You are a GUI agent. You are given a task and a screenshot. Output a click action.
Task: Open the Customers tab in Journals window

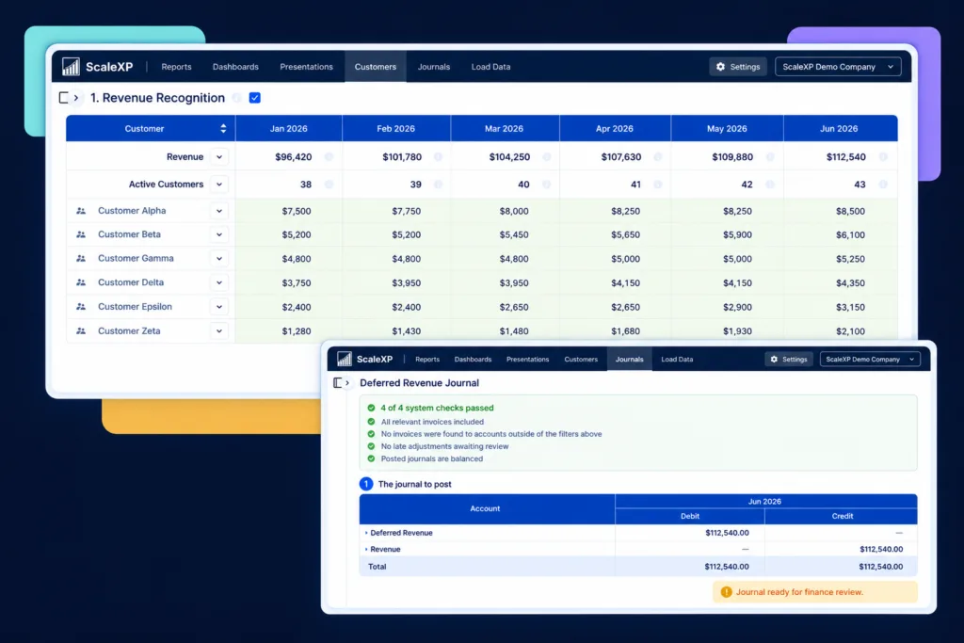(581, 359)
